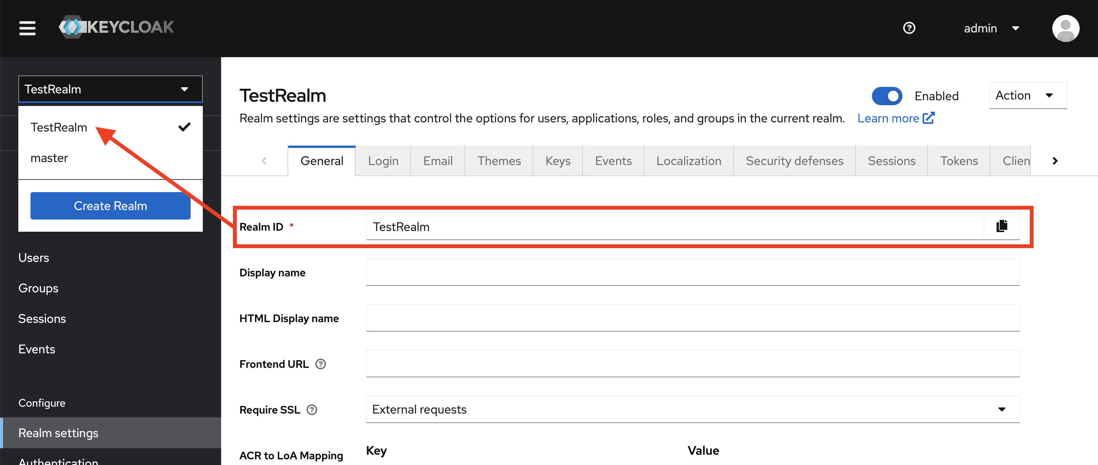Copy the Realm ID using the copy icon
The height and width of the screenshot is (465, 1098).
[1001, 226]
